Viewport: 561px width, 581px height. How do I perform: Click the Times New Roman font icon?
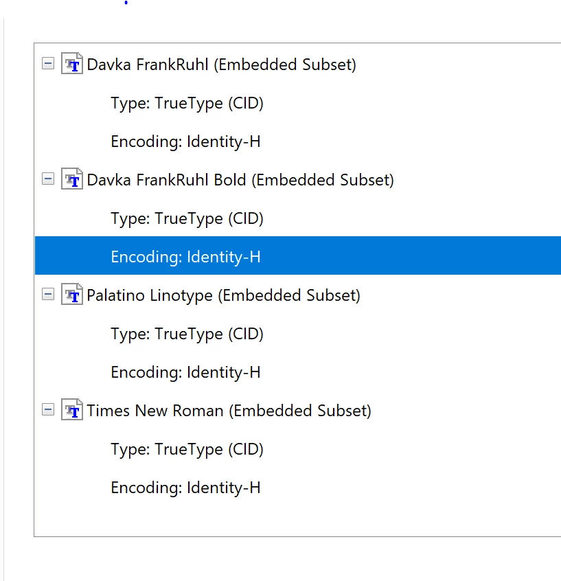tap(72, 411)
